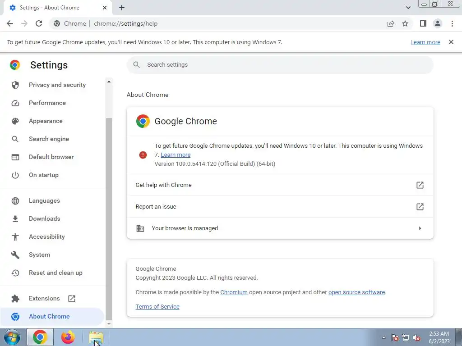Screen dimensions: 462x346
Task: Click the Search settings field
Action: coord(280,65)
